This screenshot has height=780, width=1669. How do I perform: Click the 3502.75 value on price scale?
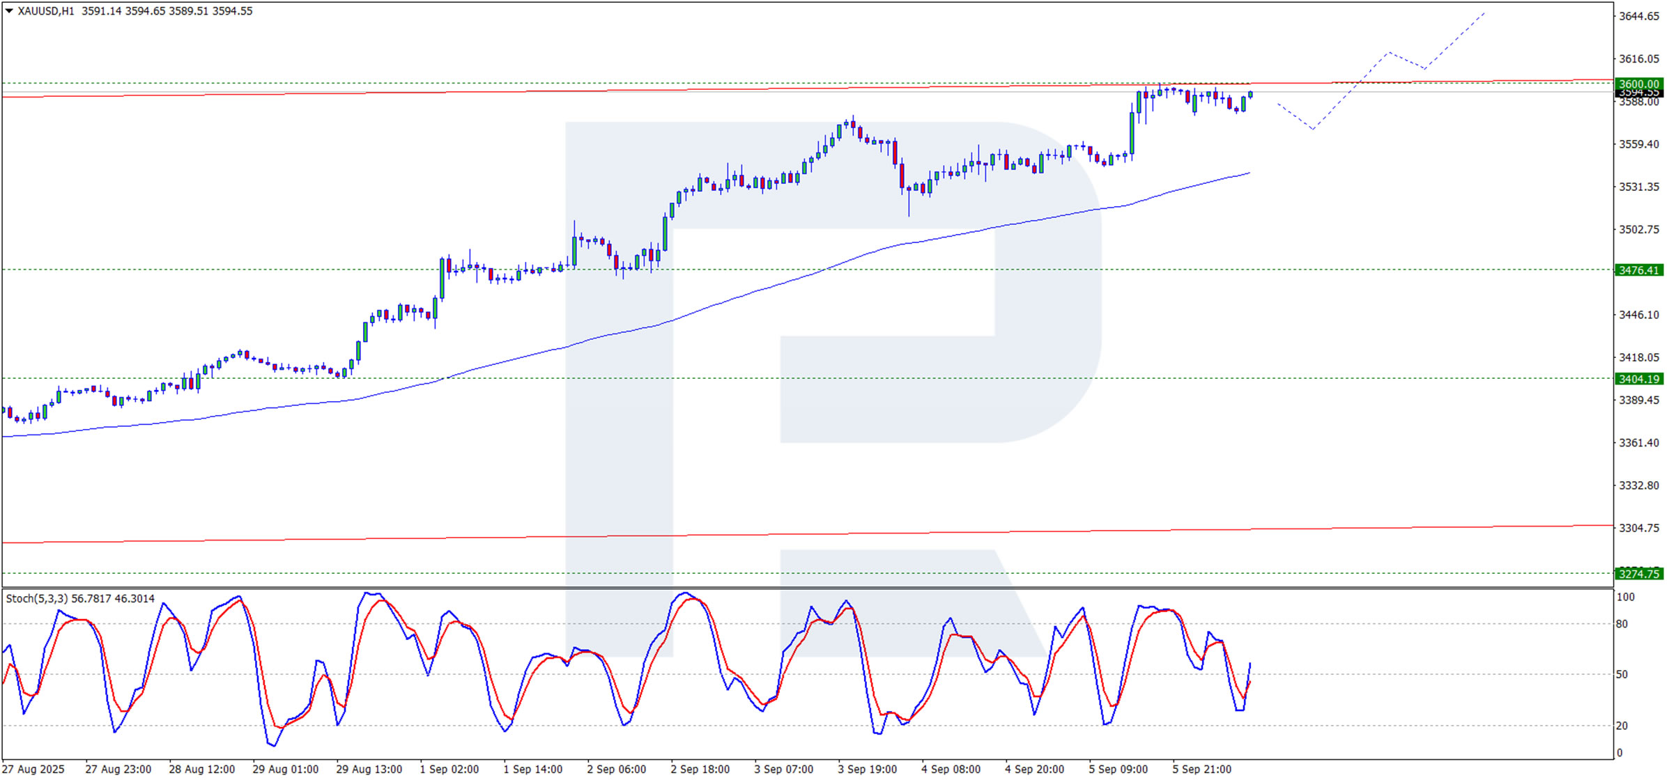coord(1638,229)
